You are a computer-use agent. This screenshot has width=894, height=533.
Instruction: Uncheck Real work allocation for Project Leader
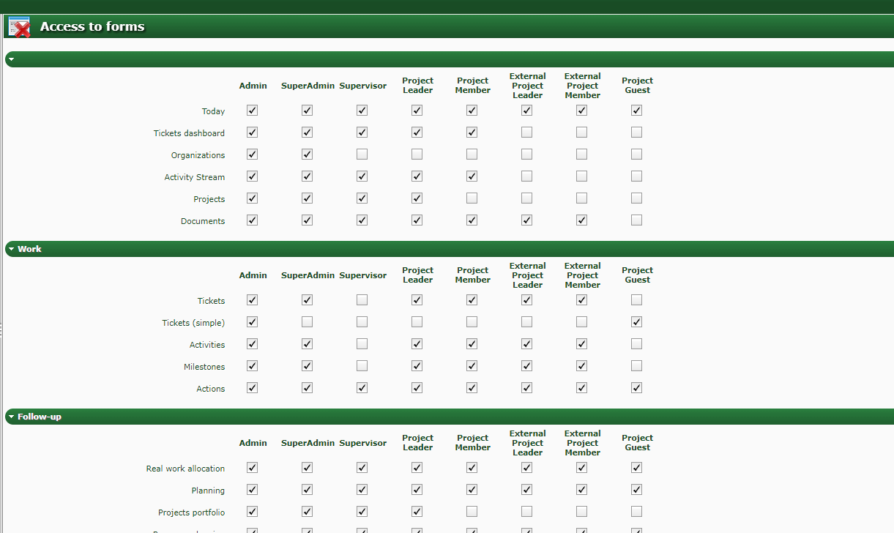coord(417,468)
